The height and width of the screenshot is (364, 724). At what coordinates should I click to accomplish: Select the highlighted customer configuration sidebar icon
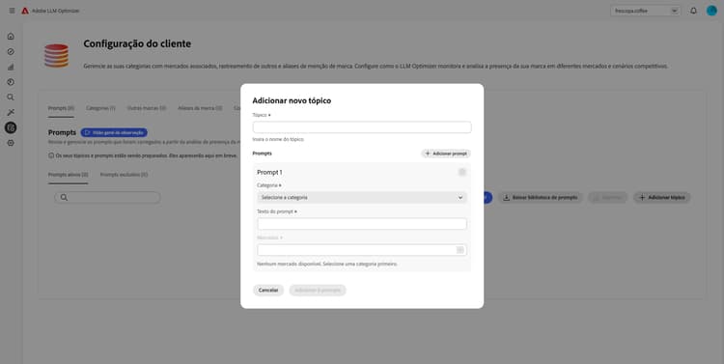click(x=11, y=127)
